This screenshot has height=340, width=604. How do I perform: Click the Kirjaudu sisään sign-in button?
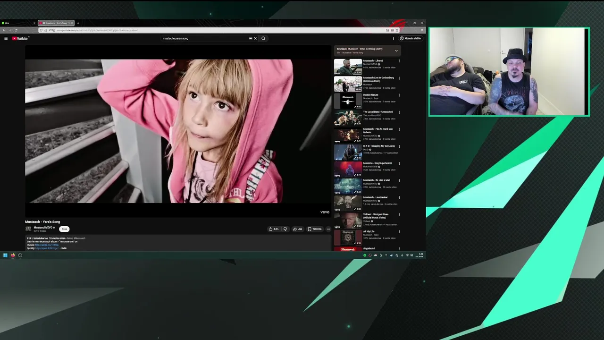coord(411,38)
